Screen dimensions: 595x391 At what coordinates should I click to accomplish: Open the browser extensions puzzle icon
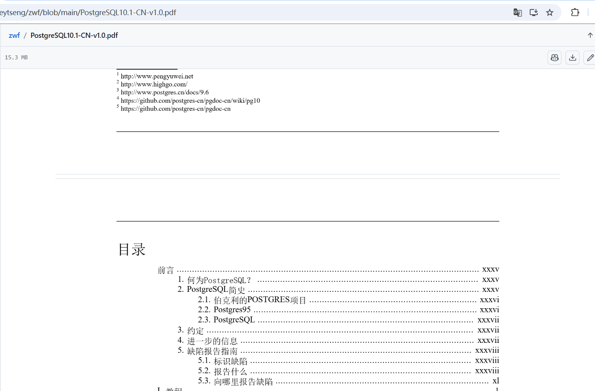pos(575,12)
